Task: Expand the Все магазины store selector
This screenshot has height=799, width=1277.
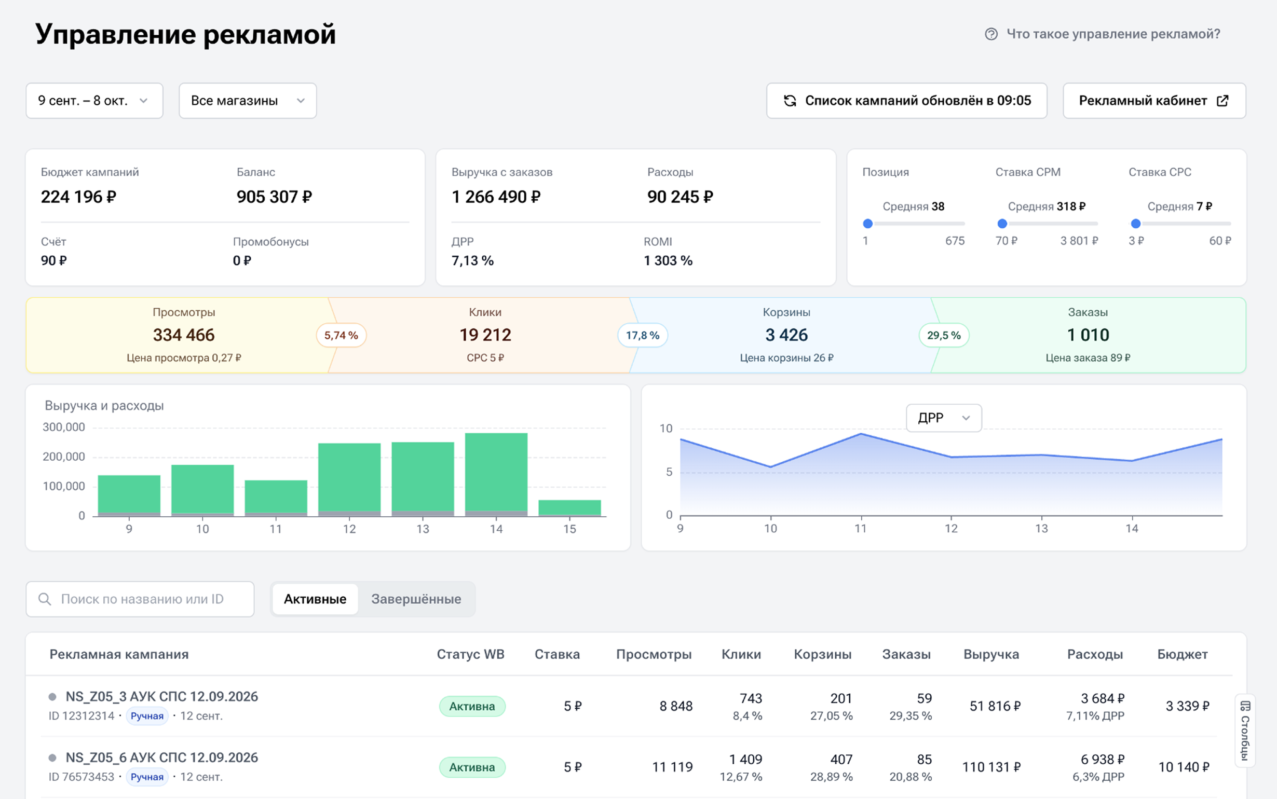Action: tap(248, 101)
